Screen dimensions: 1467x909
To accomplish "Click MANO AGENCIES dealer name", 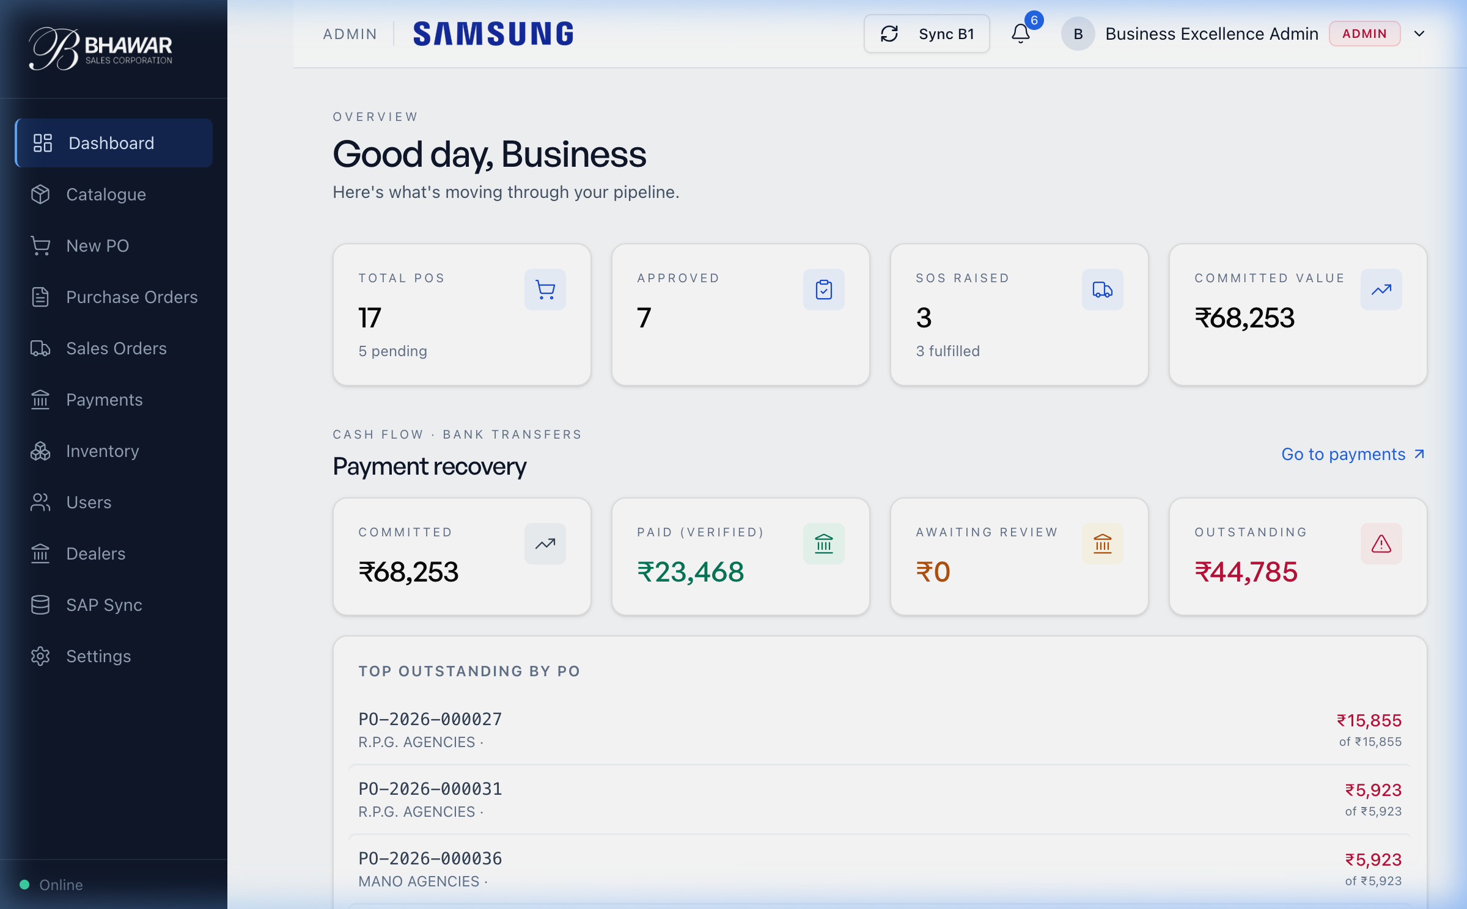I will click(419, 882).
